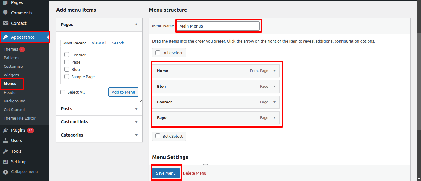This screenshot has width=421, height=181.
Task: Click the Contact envelope icon
Action: (6, 23)
